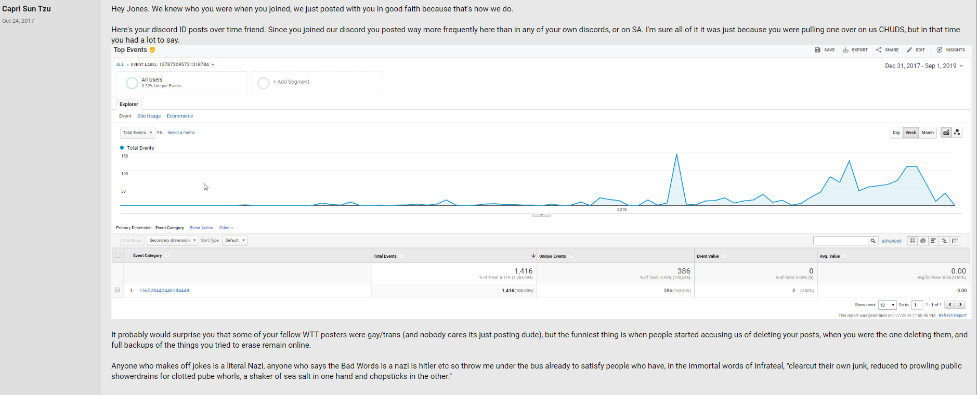Open event category 156528442446184448 link
The height and width of the screenshot is (395, 978).
(x=164, y=291)
